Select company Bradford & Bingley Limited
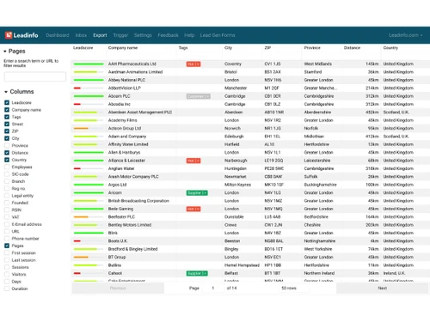The width and height of the screenshot is (430, 322). pos(133,249)
